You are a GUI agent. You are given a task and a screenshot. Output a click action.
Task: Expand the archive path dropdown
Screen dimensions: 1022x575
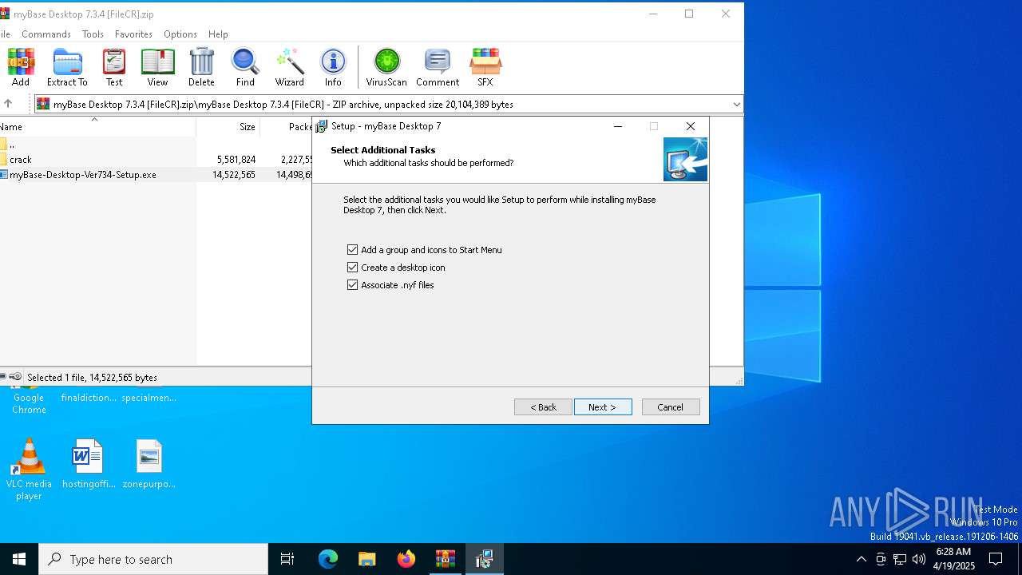tap(736, 104)
